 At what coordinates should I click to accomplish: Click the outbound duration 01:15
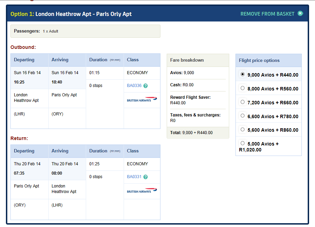click(x=94, y=73)
